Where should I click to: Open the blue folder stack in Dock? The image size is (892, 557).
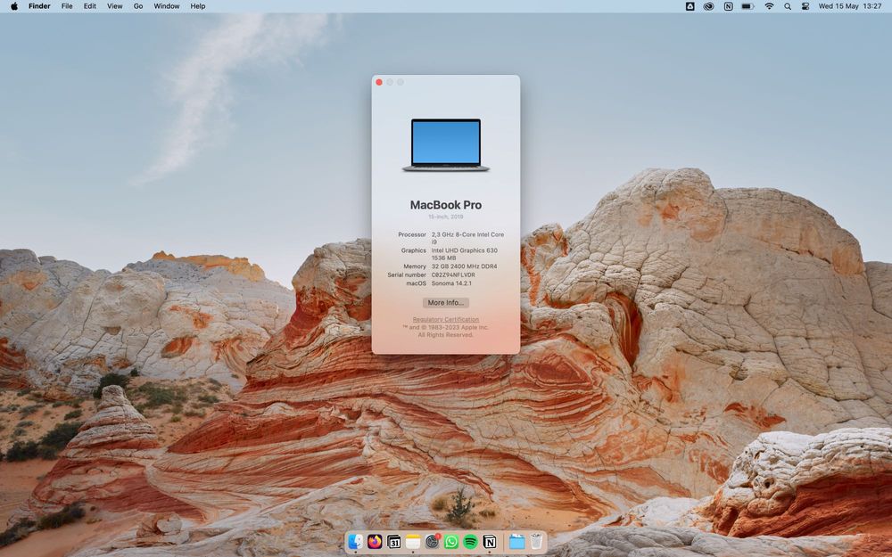[516, 542]
